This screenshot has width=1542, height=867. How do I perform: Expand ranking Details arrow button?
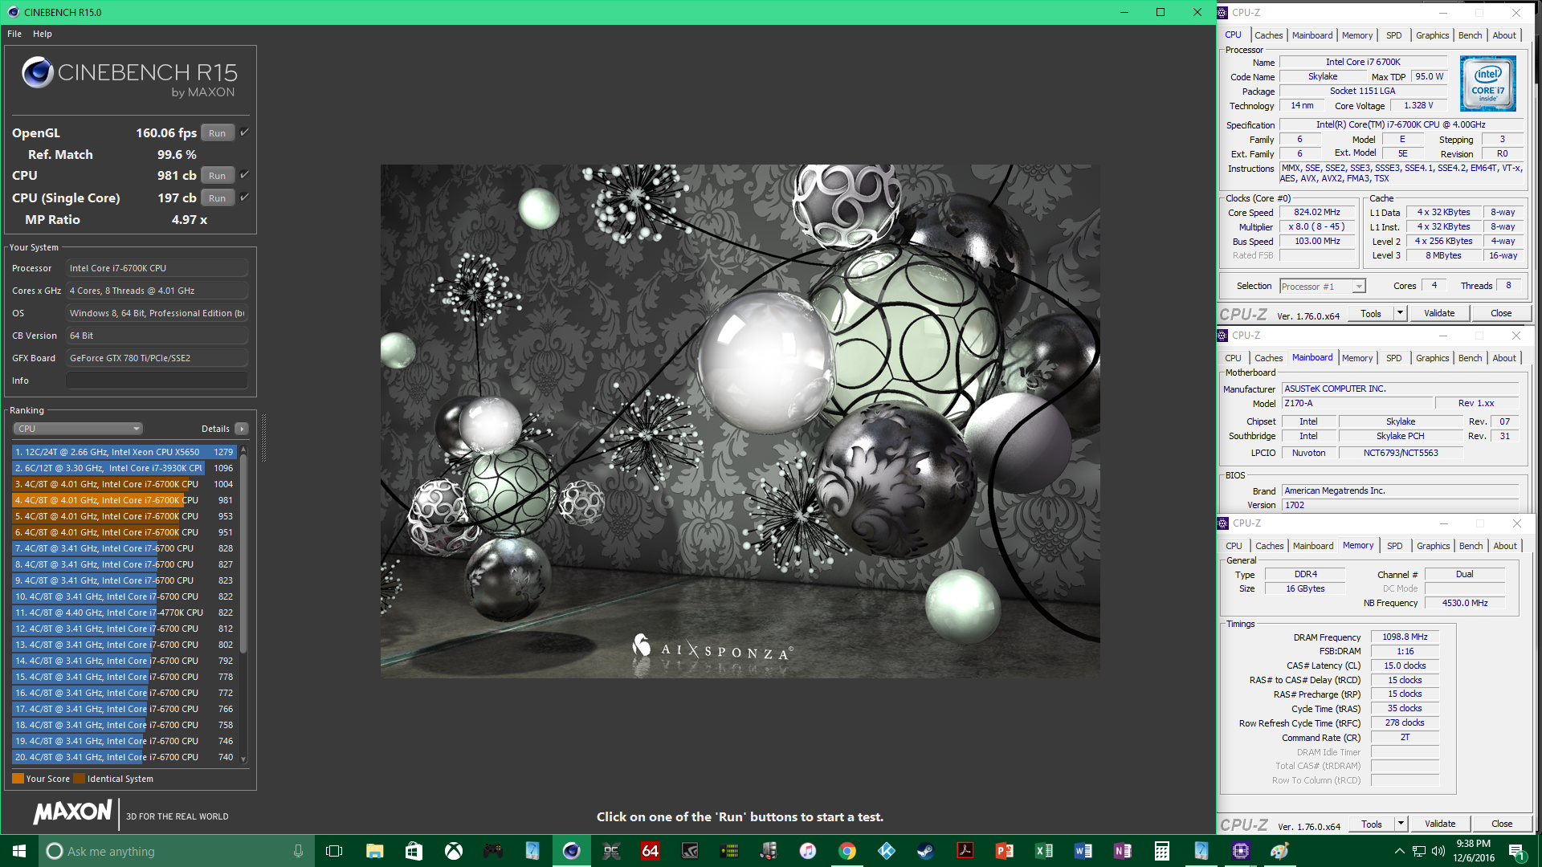[242, 429]
